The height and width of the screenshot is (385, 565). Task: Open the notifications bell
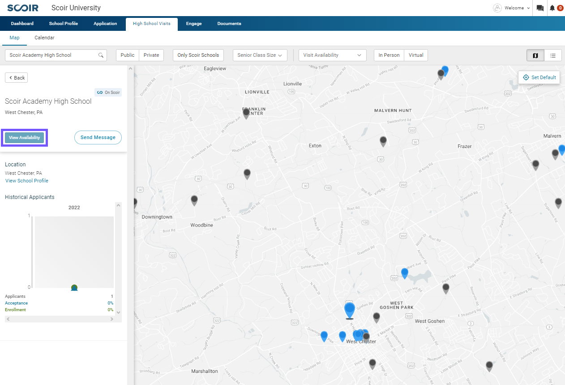point(552,8)
